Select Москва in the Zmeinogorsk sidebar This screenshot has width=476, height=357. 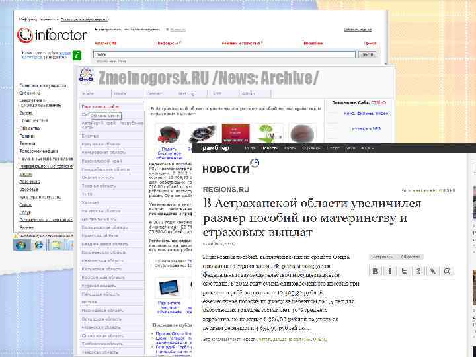click(x=89, y=302)
